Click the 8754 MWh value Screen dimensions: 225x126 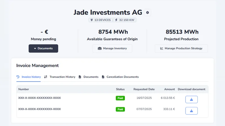(x=113, y=32)
